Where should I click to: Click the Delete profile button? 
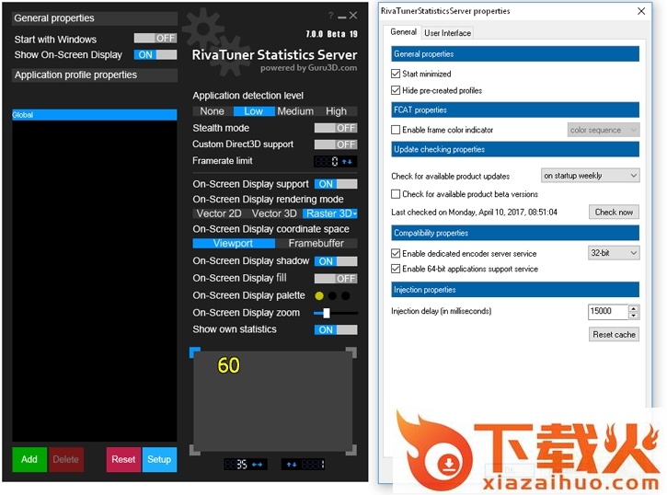[x=66, y=459]
